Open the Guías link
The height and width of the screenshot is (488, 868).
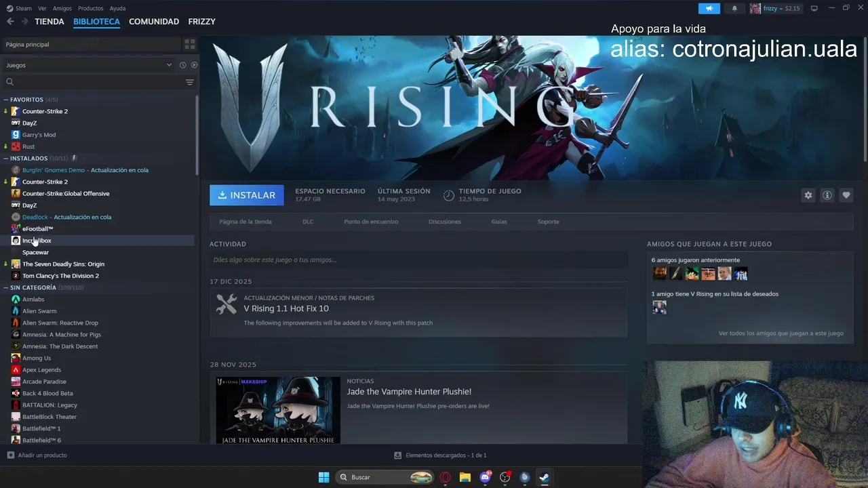coord(499,222)
